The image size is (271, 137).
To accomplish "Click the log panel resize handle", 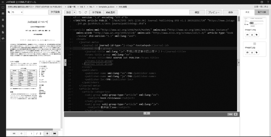I will [x=147, y=113].
